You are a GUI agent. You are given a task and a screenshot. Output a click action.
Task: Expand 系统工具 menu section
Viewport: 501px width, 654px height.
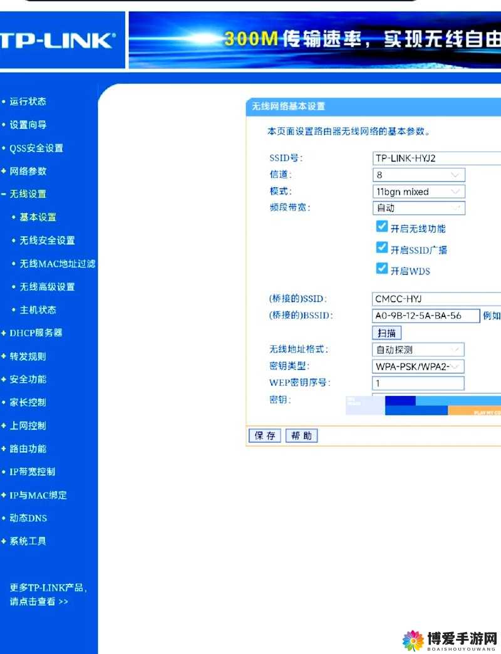coord(28,541)
